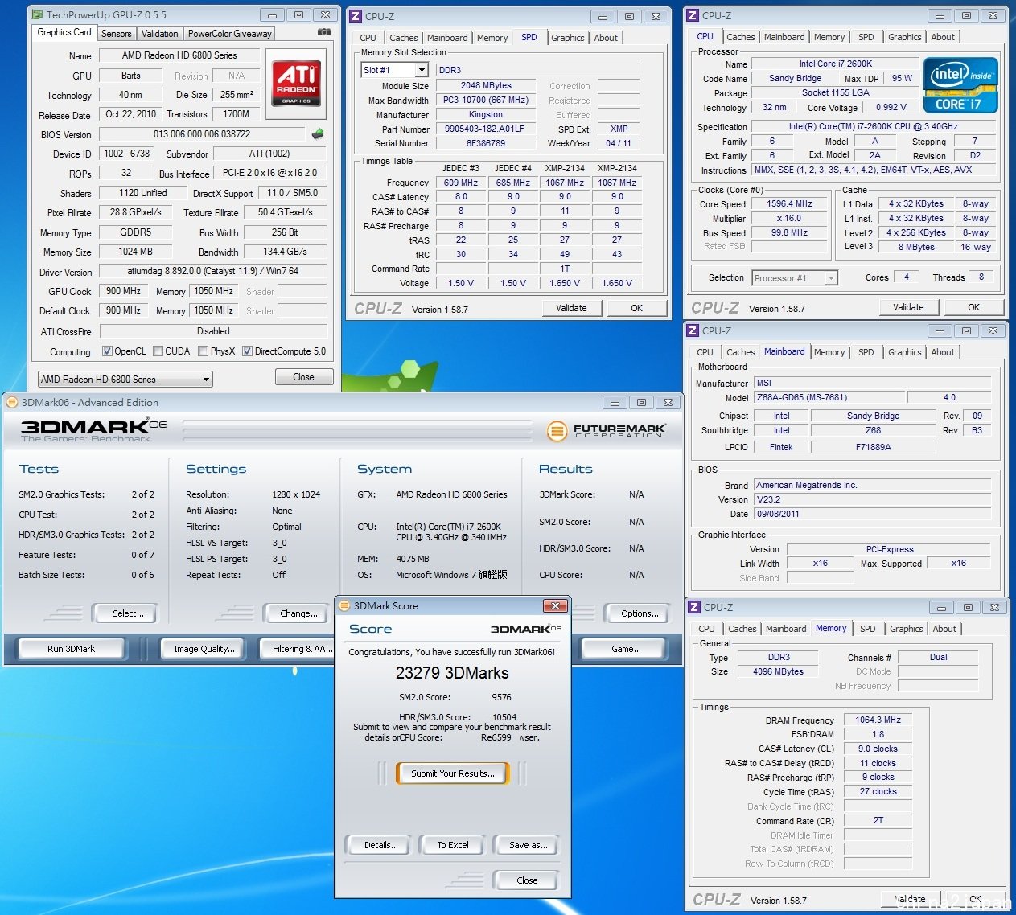Click the Filtering & AA button

pyautogui.click(x=298, y=649)
